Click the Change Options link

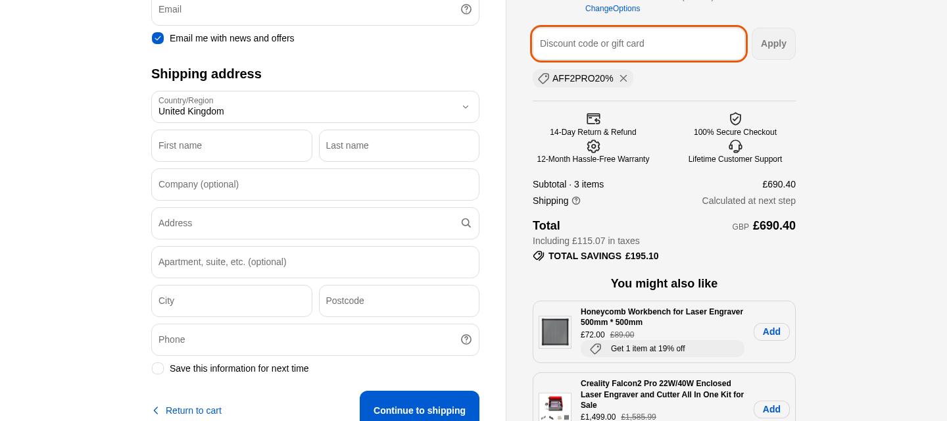click(x=612, y=9)
